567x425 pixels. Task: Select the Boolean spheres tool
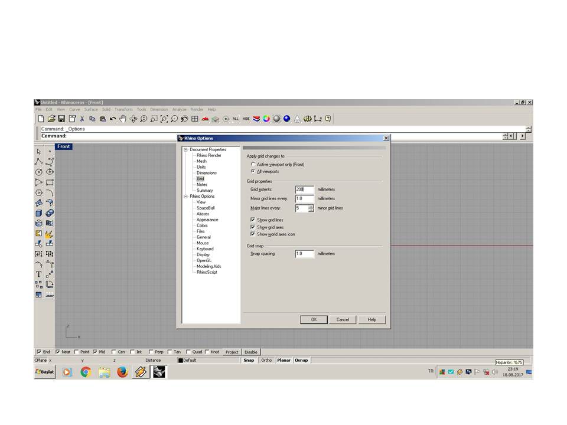click(x=50, y=213)
